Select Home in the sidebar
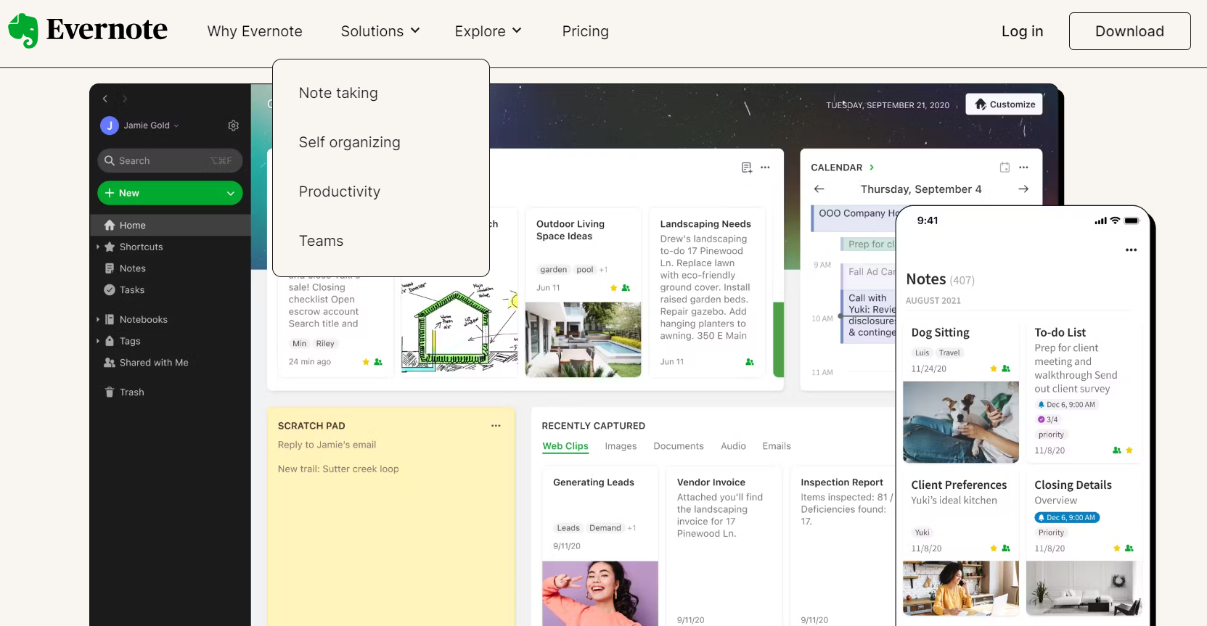This screenshot has height=626, width=1207. click(x=170, y=225)
